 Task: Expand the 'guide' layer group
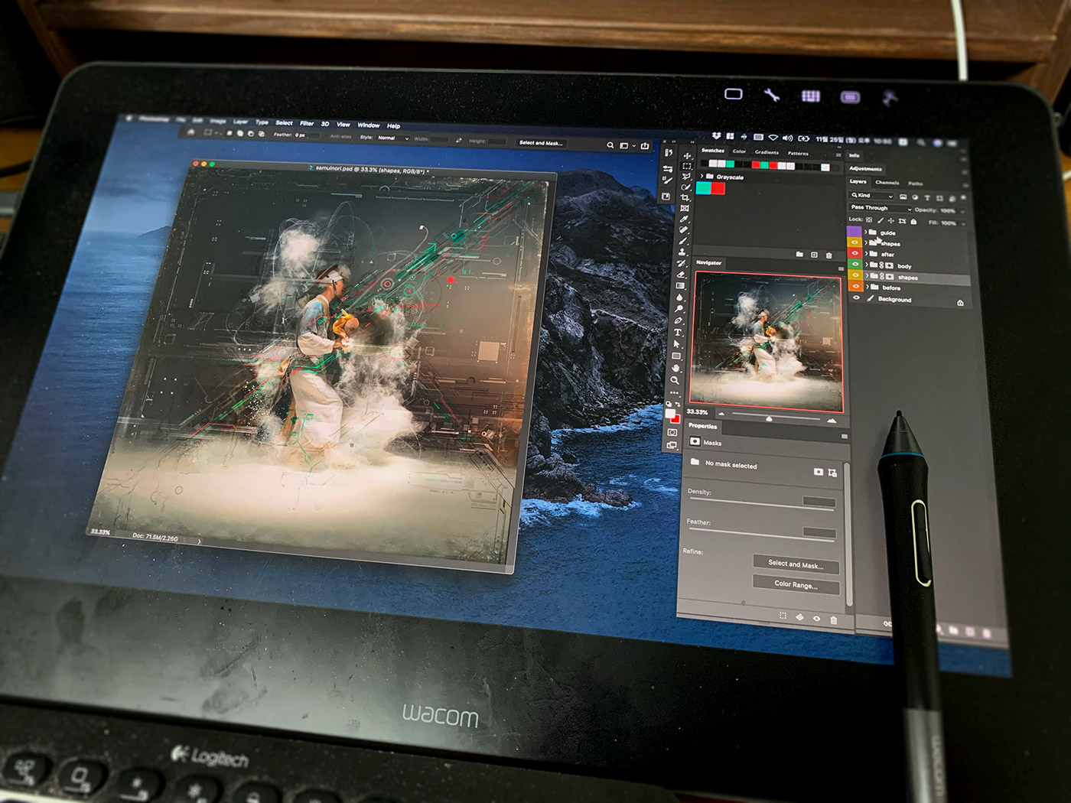[x=865, y=232]
